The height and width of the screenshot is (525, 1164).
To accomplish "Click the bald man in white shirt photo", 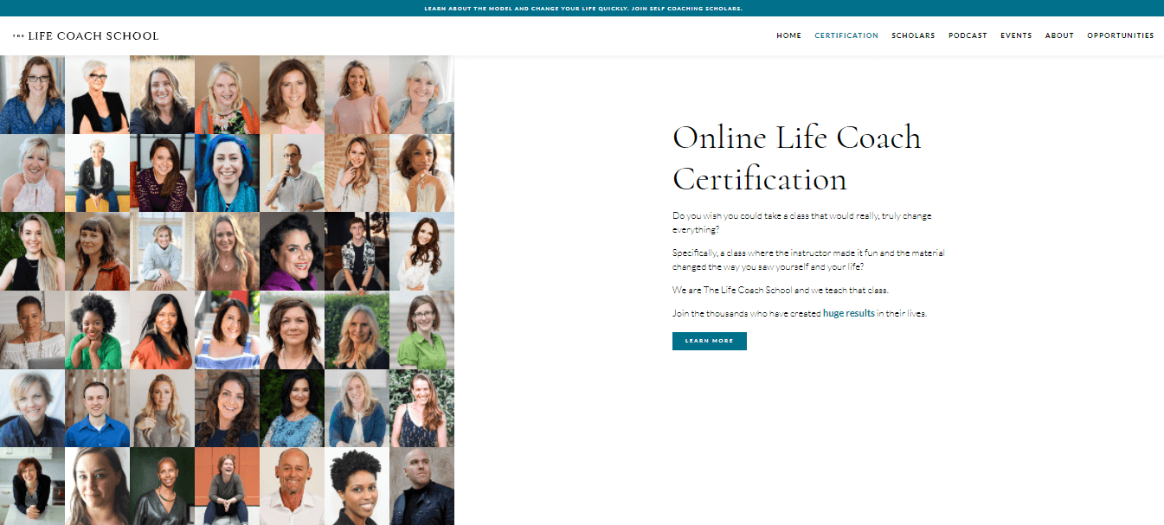I will (292, 486).
